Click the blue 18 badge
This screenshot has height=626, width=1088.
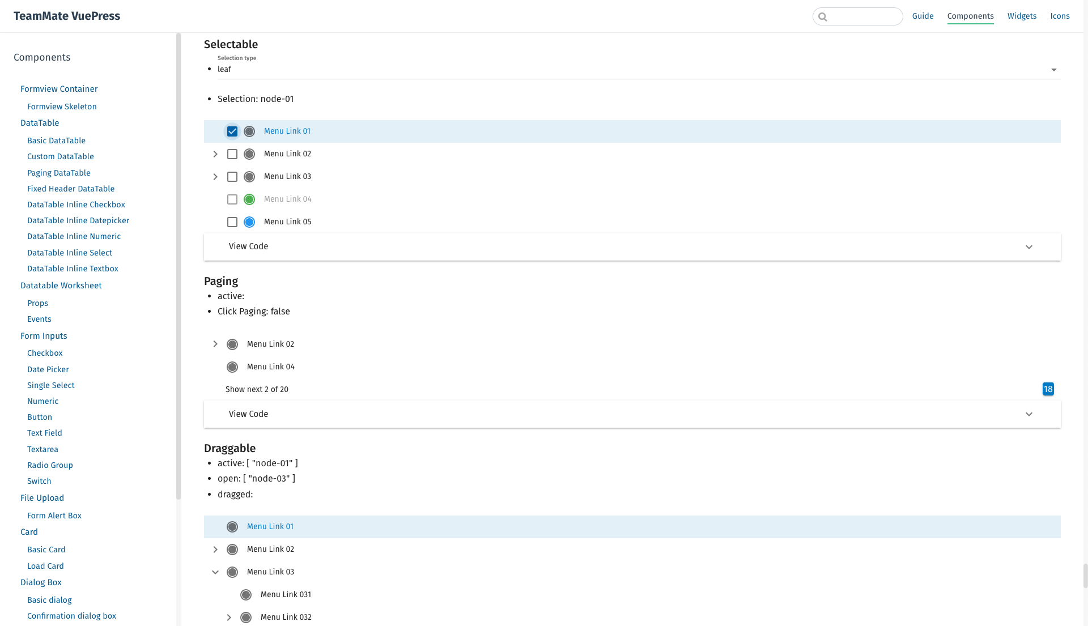[1048, 389]
